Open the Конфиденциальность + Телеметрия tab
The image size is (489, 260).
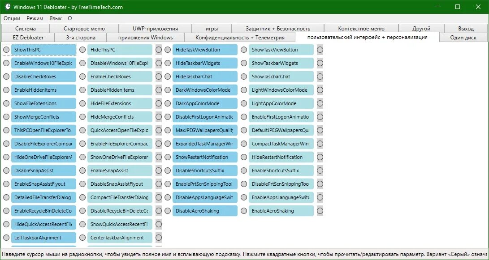click(x=241, y=38)
